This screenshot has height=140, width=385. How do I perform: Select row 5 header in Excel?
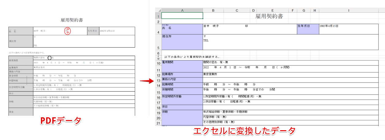[158, 42]
